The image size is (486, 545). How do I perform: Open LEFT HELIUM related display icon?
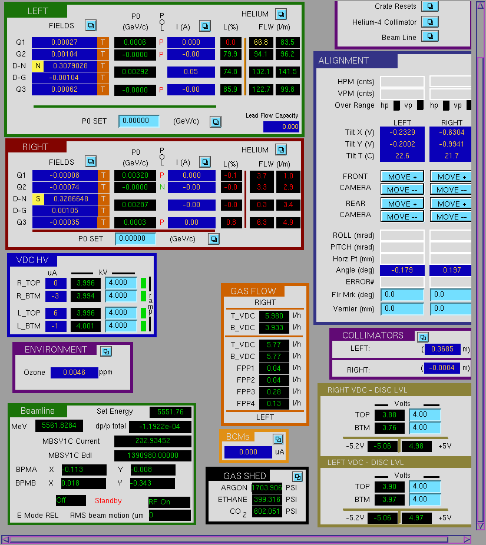(281, 14)
